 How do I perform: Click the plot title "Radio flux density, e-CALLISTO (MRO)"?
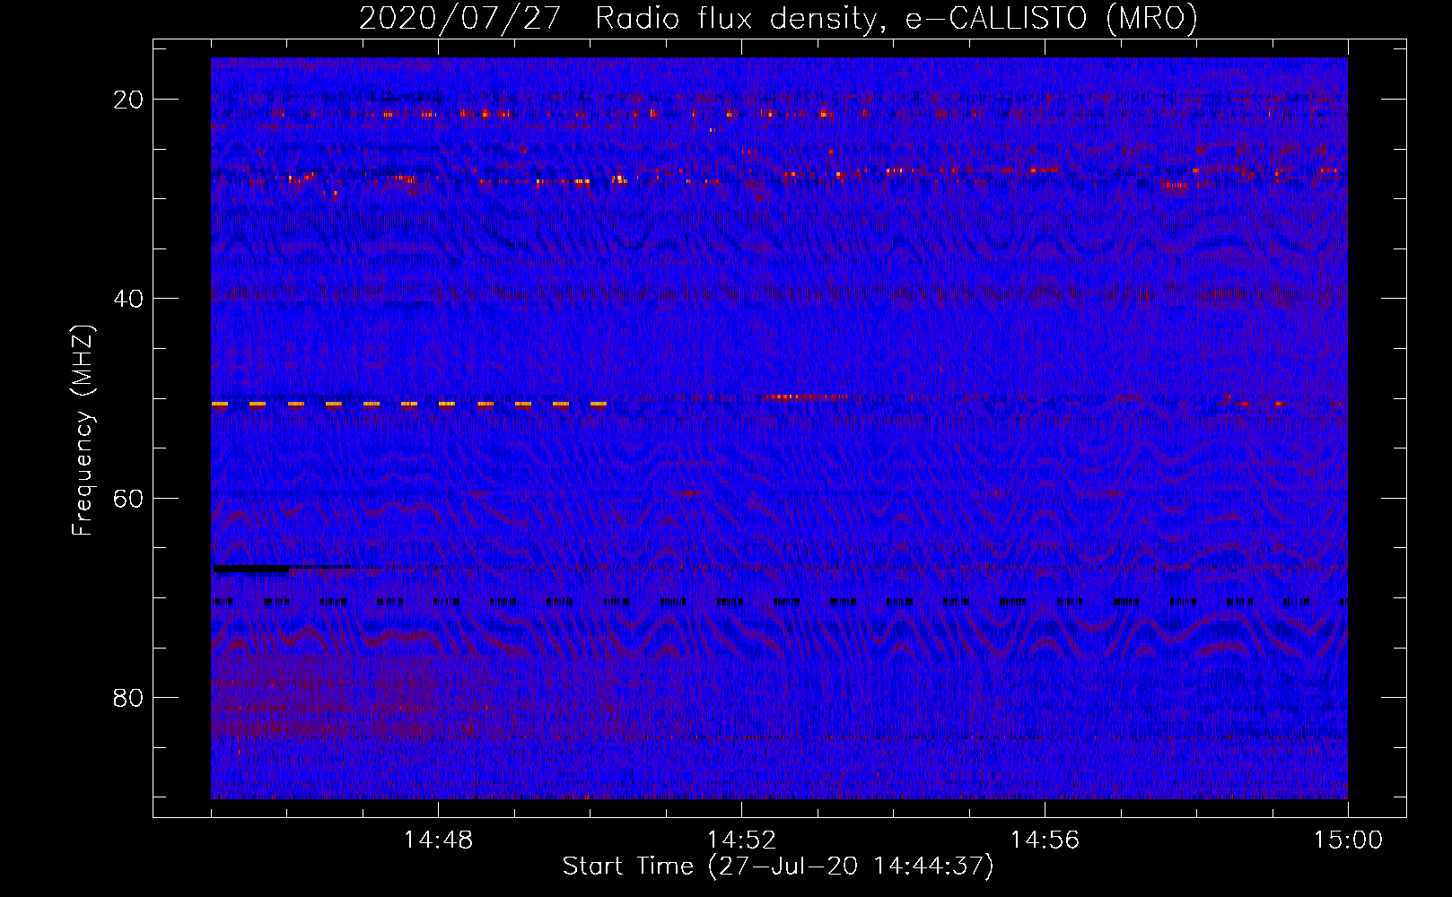point(896,19)
